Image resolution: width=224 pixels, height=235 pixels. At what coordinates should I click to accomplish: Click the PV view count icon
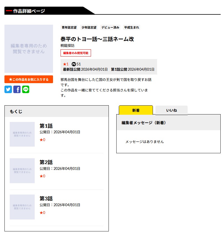point(74,64)
